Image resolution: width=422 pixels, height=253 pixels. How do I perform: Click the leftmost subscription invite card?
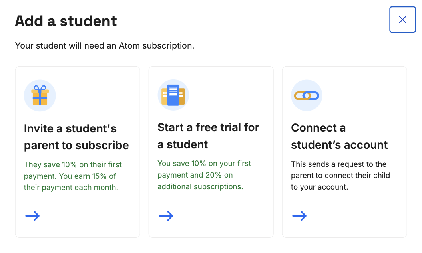pos(77,151)
